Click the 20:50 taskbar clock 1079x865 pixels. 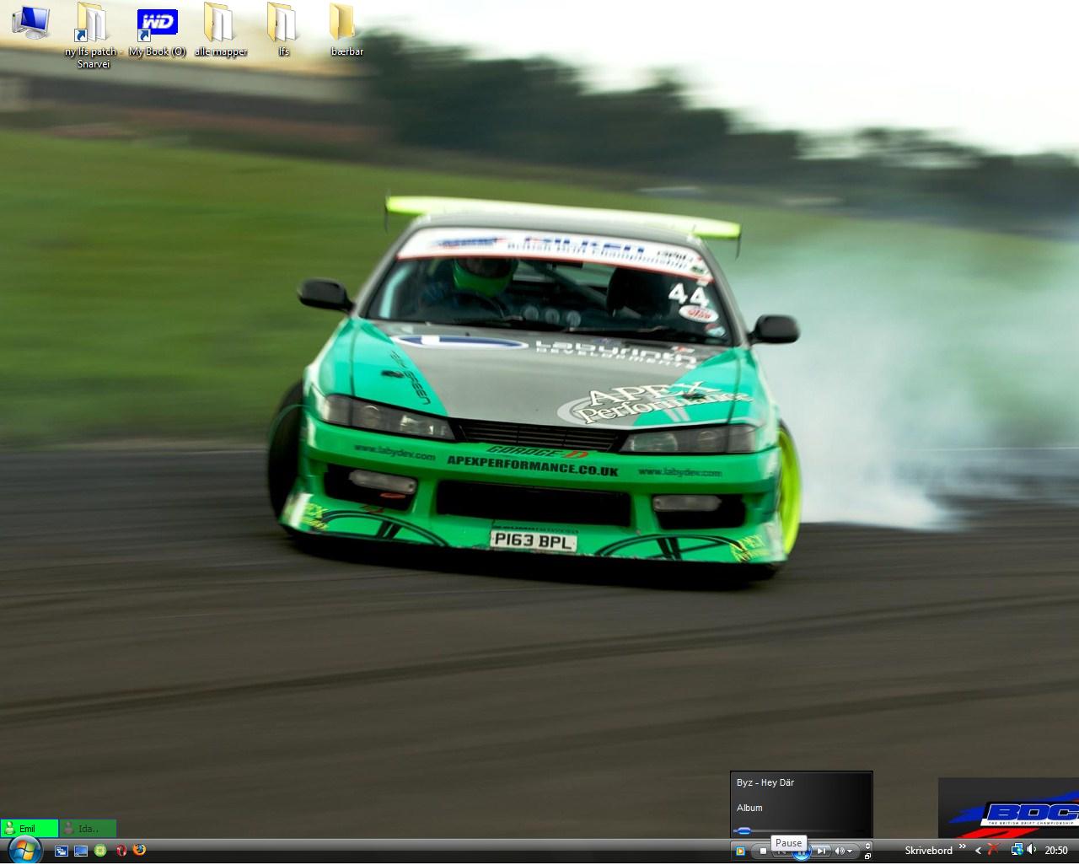[x=1056, y=851]
